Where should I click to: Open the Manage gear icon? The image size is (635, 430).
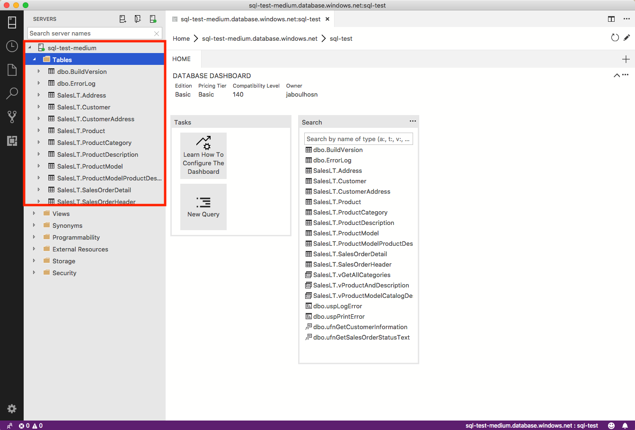click(x=12, y=409)
